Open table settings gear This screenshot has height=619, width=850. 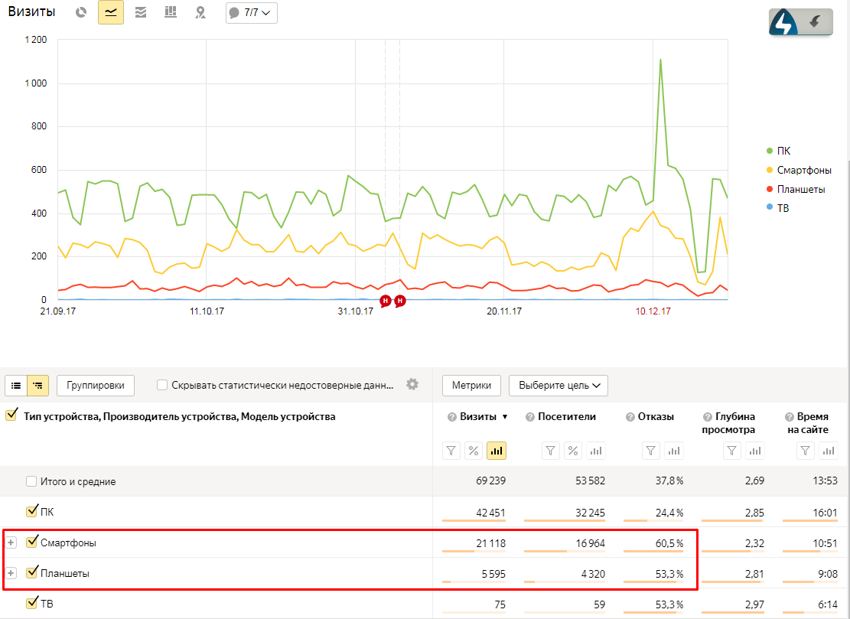point(412,384)
